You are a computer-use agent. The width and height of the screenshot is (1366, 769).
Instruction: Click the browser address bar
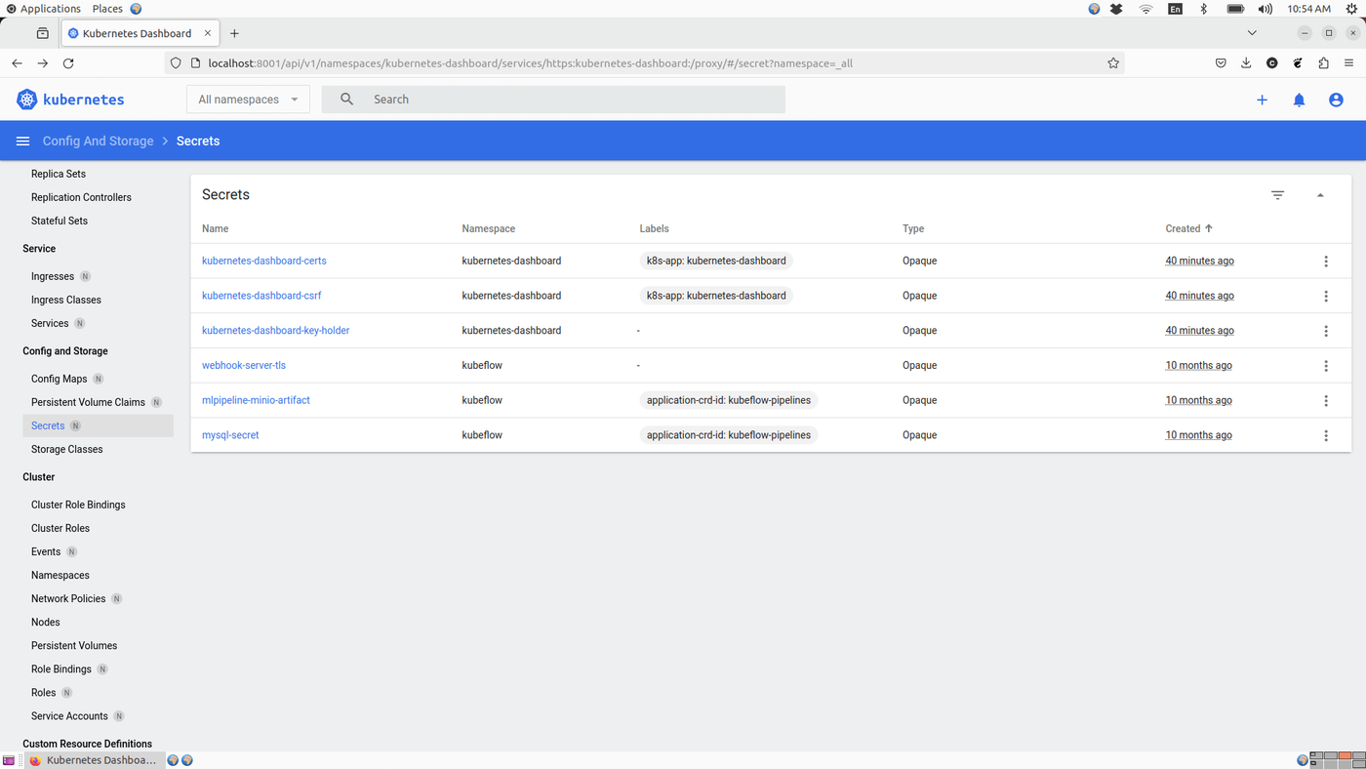click(644, 63)
